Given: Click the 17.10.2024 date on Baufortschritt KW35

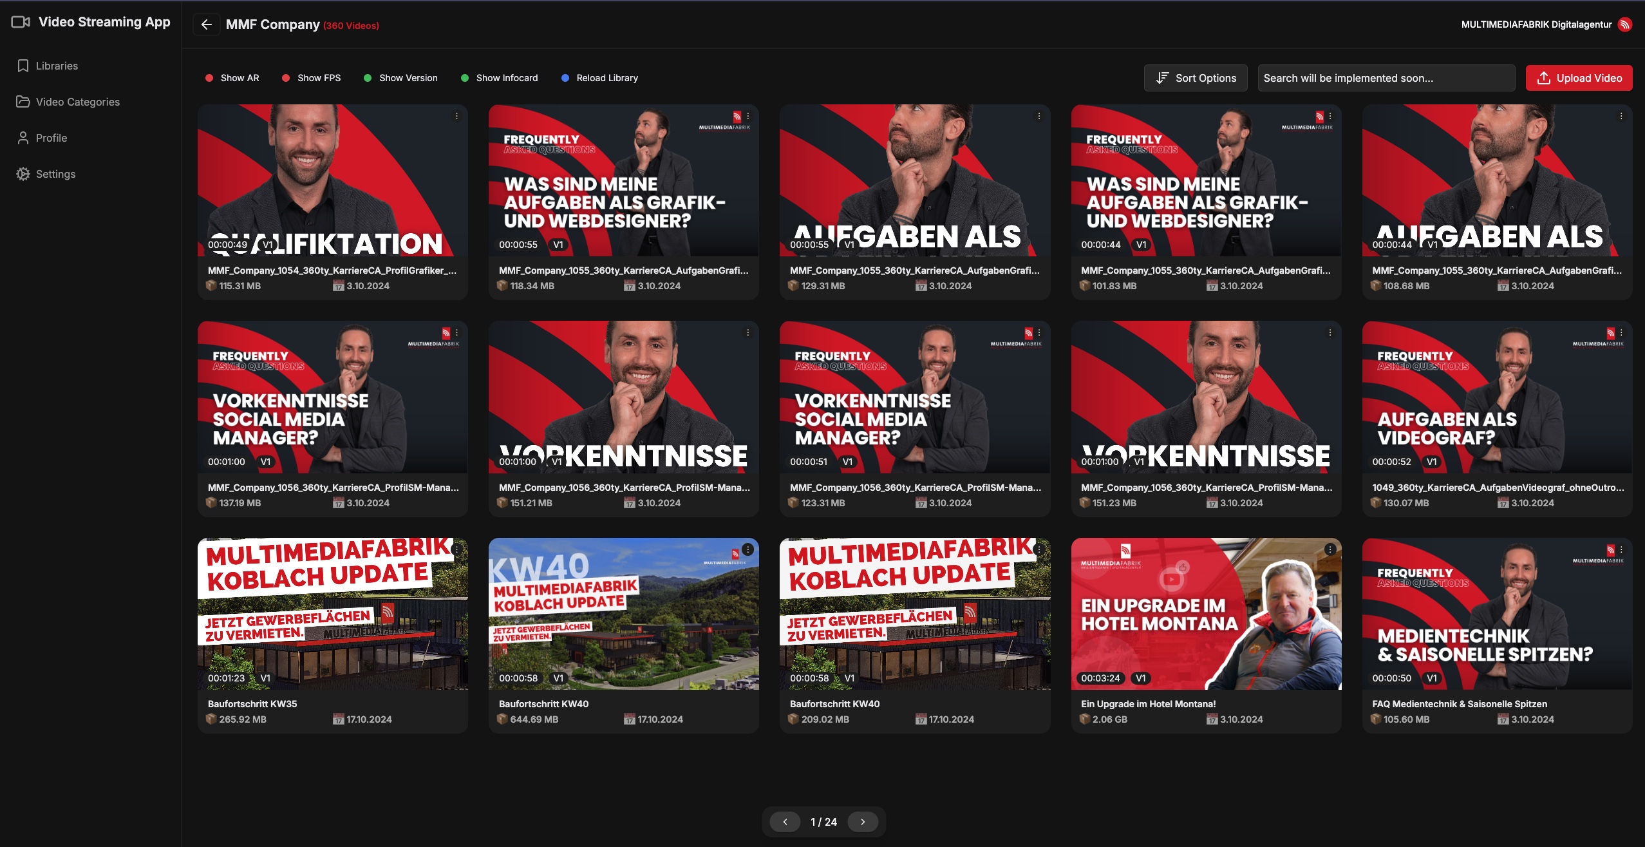Looking at the screenshot, I should coord(369,719).
